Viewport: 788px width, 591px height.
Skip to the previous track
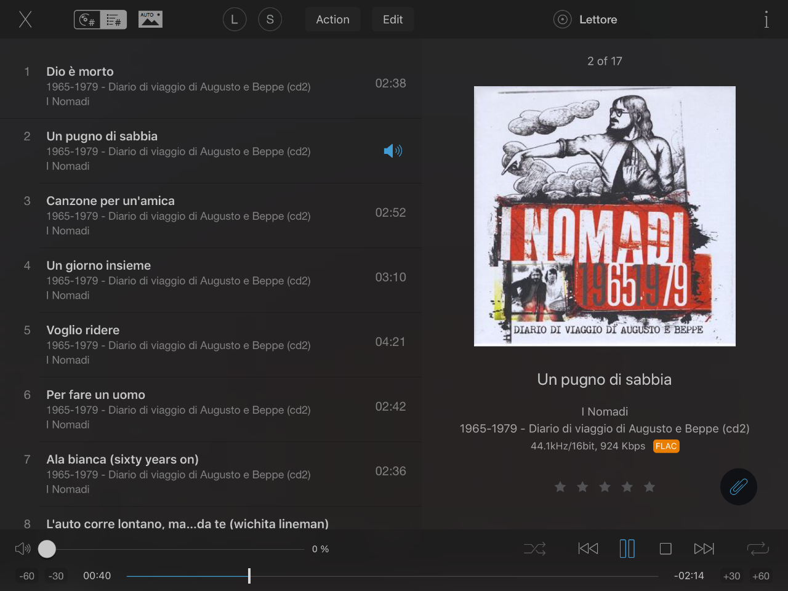(588, 549)
